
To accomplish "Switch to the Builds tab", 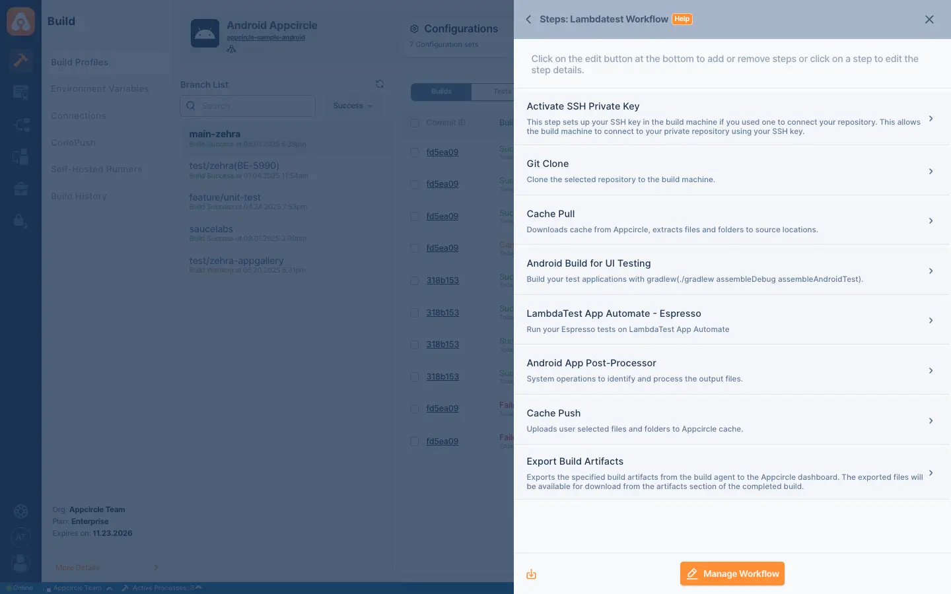I will [441, 92].
